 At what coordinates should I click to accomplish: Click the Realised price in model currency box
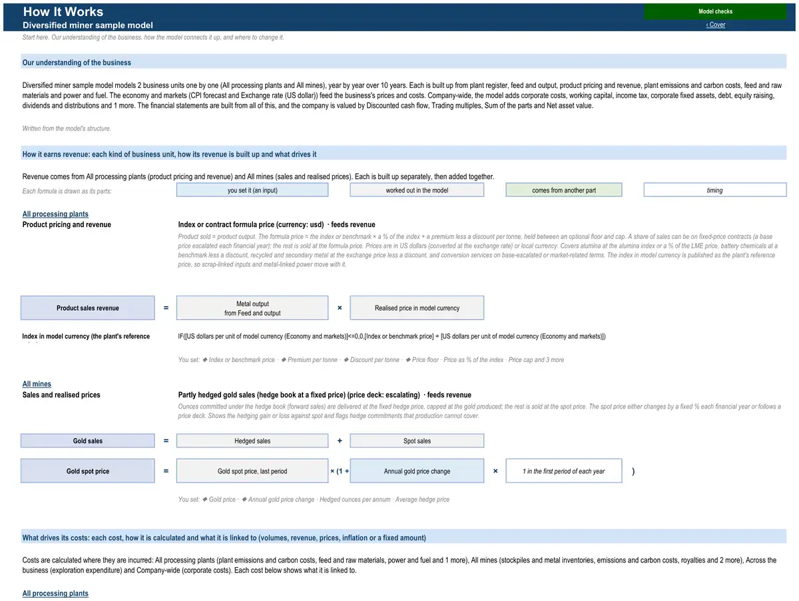click(417, 308)
